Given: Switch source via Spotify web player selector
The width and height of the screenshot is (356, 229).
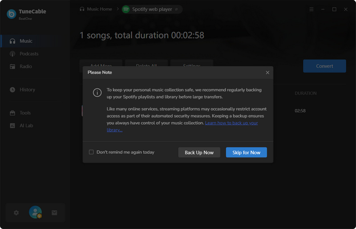Looking at the screenshot, I should coord(152,9).
